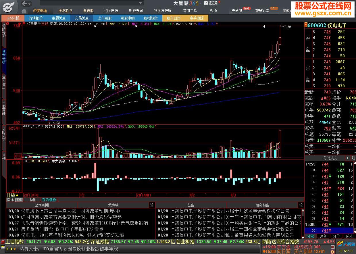Open announcement 八届十九次监事会会议决议公告
This screenshot has height=254, width=356.
click(x=230, y=211)
